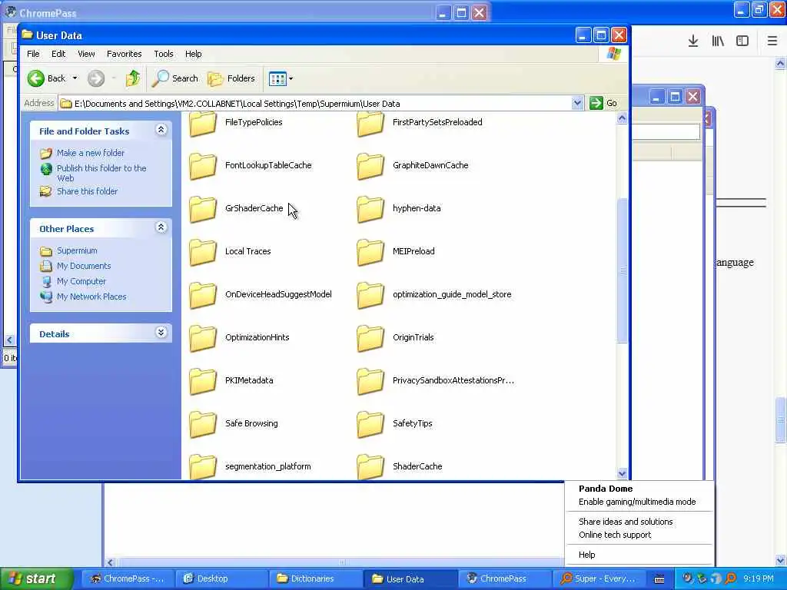Click the taskbar on-screen keyboard icon
Image resolution: width=787 pixels, height=590 pixels.
tap(659, 579)
